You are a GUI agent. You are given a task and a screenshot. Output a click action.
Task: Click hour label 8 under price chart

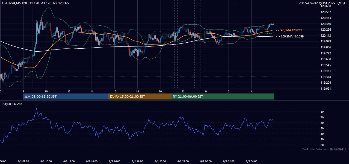23,91
